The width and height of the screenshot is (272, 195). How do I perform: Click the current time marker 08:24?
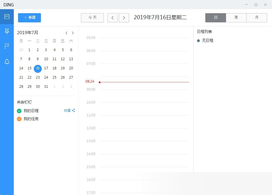click(90, 81)
